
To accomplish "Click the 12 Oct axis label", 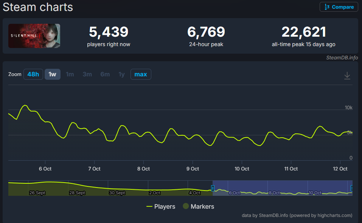I will 340,169.
